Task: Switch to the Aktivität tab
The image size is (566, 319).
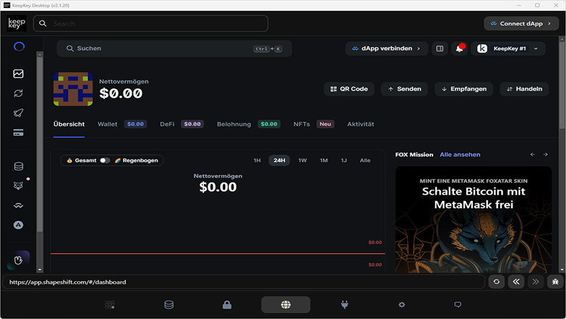Action: click(361, 124)
